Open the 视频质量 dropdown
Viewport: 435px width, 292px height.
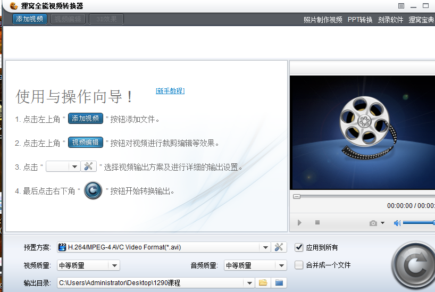point(88,265)
